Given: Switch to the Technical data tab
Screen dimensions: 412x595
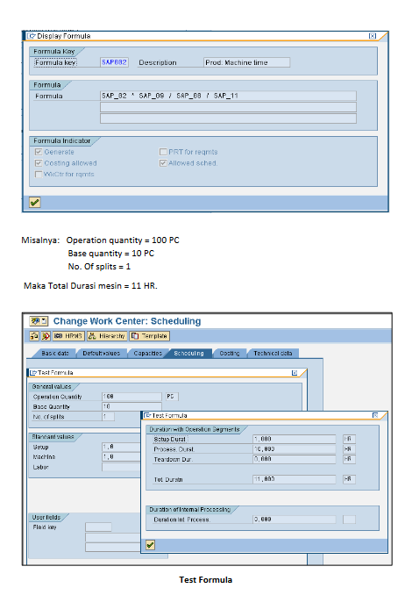Looking at the screenshot, I should tap(273, 354).
